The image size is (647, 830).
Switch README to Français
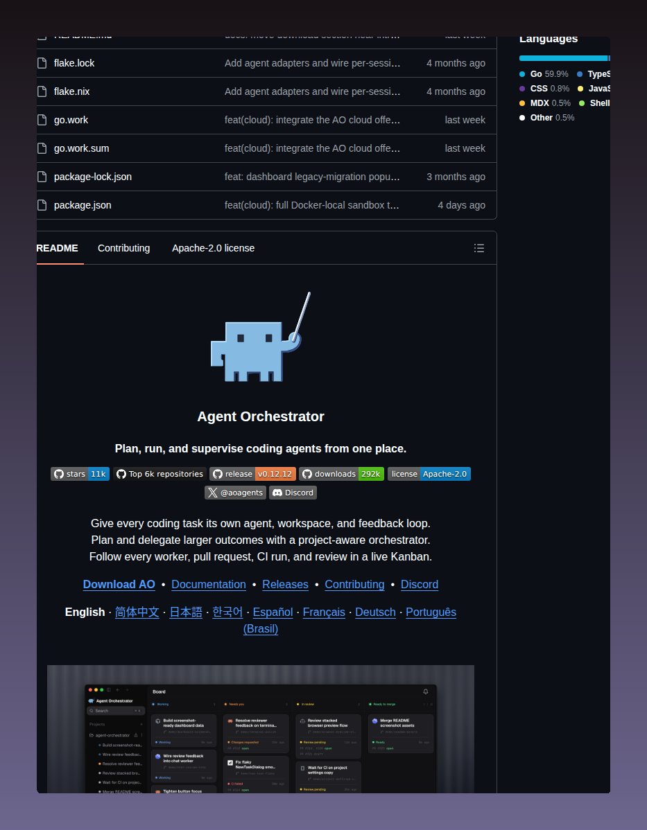coord(324,612)
